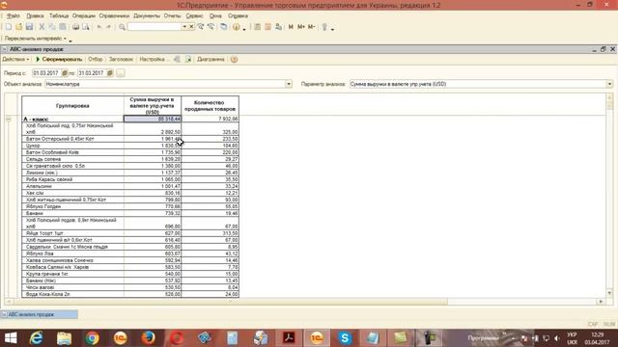Open the Справка menu
Viewport: 618px width, 347px height.
[238, 15]
